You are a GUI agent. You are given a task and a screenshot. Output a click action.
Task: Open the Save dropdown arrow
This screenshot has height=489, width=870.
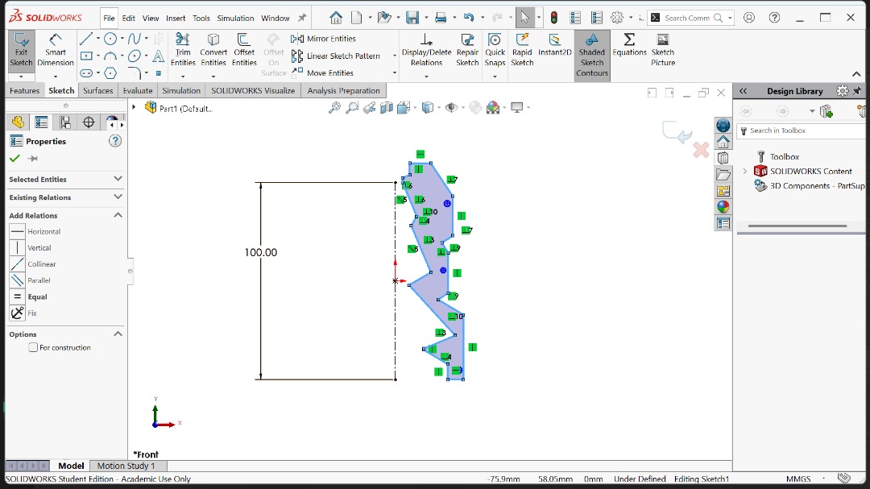click(x=426, y=18)
